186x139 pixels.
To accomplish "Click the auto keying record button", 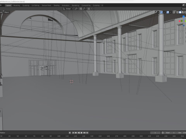I will point(70,133).
